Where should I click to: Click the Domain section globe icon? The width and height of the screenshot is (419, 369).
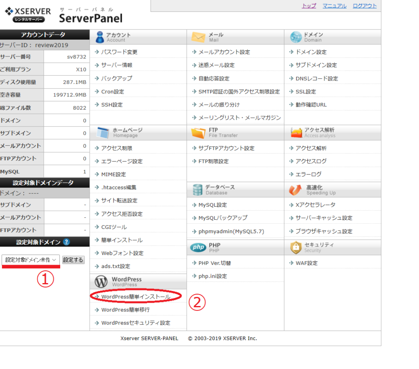(x=296, y=37)
